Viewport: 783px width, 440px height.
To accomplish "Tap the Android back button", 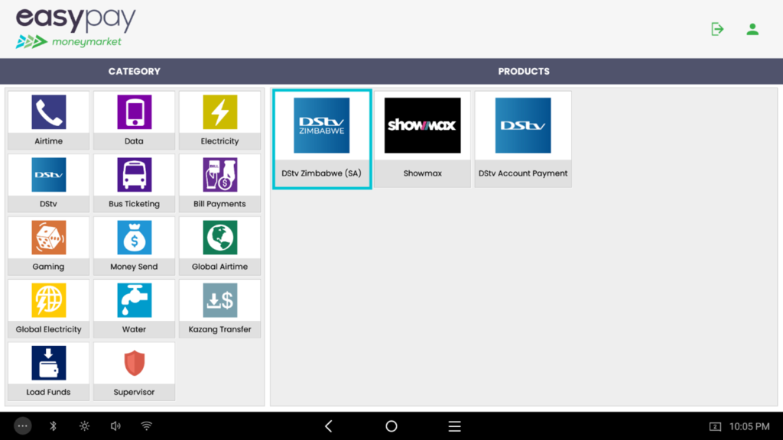I will pos(329,426).
